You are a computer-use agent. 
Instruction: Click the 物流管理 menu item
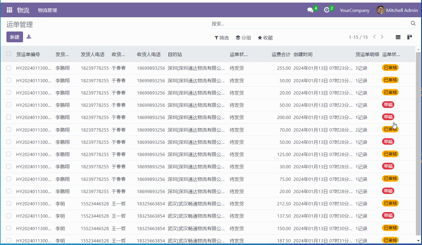coord(48,10)
